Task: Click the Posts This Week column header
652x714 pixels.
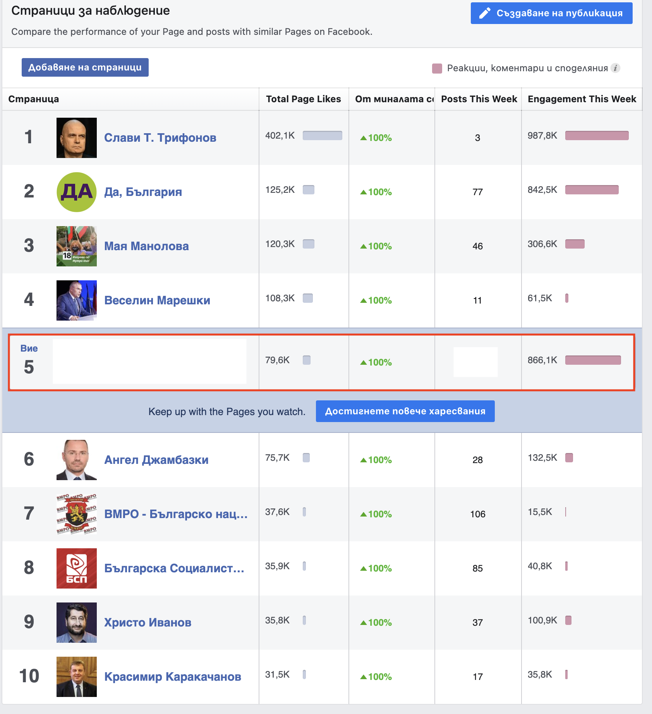Action: 479,99
